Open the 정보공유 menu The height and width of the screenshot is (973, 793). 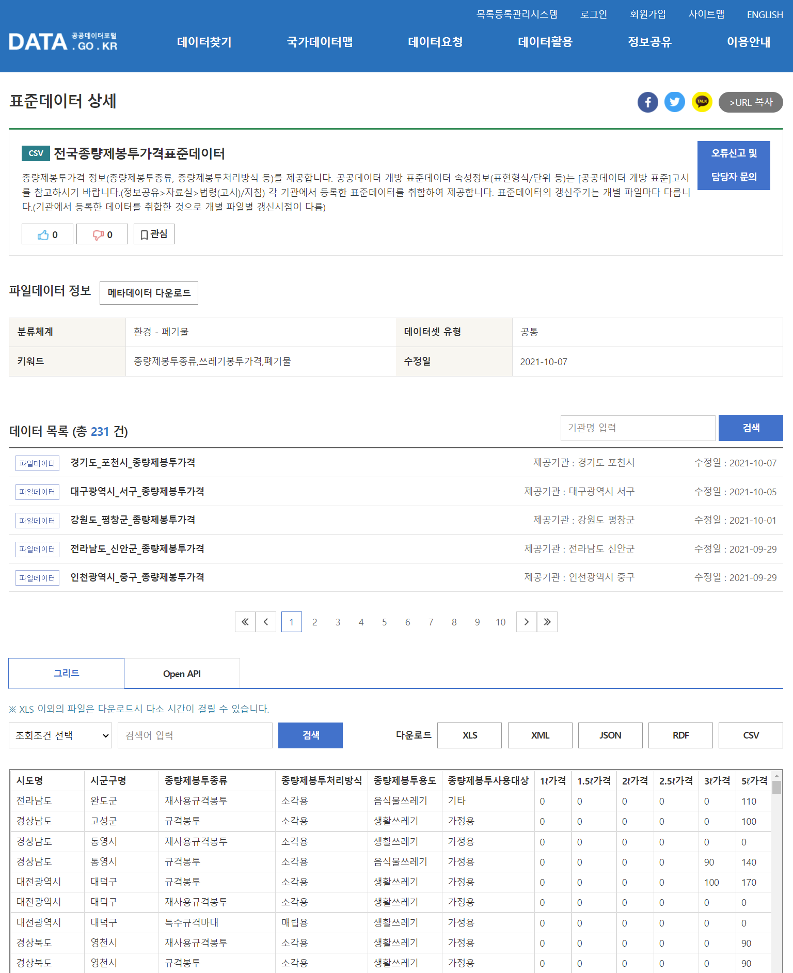point(649,42)
